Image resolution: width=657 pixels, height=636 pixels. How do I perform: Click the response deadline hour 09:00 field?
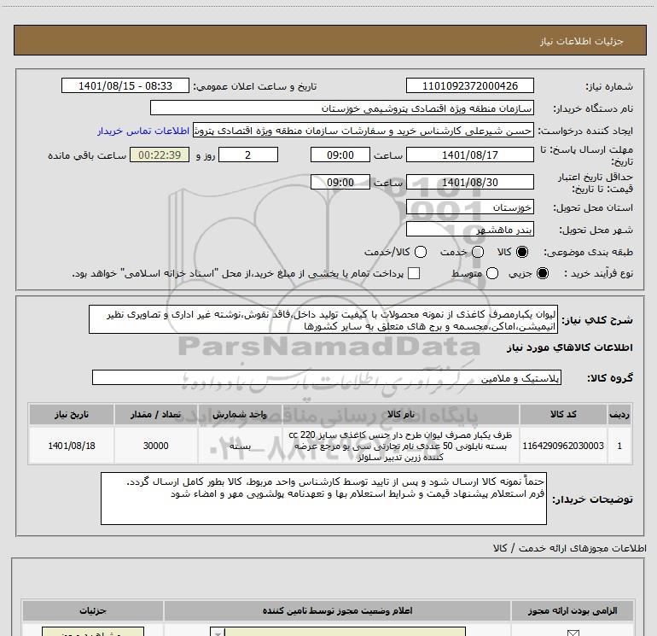(340, 155)
